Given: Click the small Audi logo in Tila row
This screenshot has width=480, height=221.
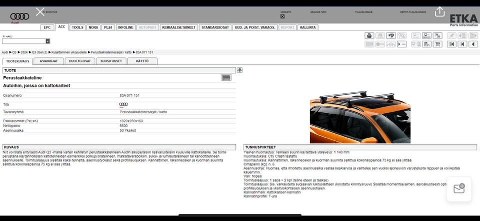Looking at the screenshot, I should point(123,105).
